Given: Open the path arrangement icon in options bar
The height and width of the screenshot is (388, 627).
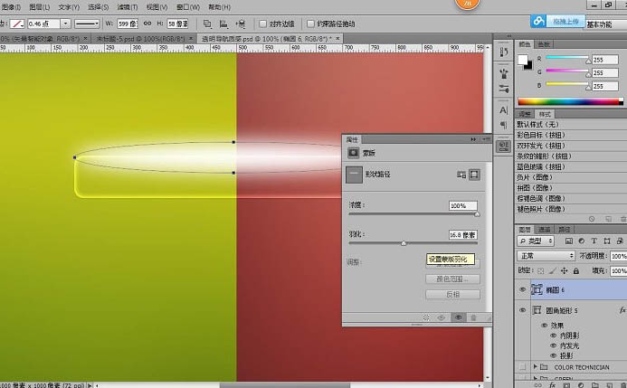Looking at the screenshot, I should point(241,24).
